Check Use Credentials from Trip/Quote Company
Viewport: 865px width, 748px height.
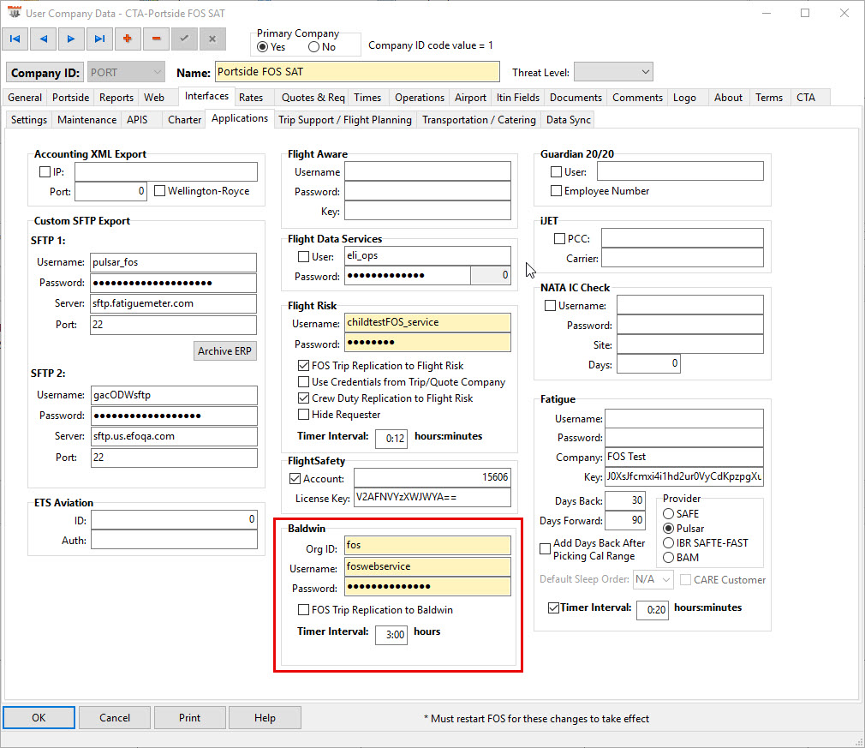coord(303,382)
